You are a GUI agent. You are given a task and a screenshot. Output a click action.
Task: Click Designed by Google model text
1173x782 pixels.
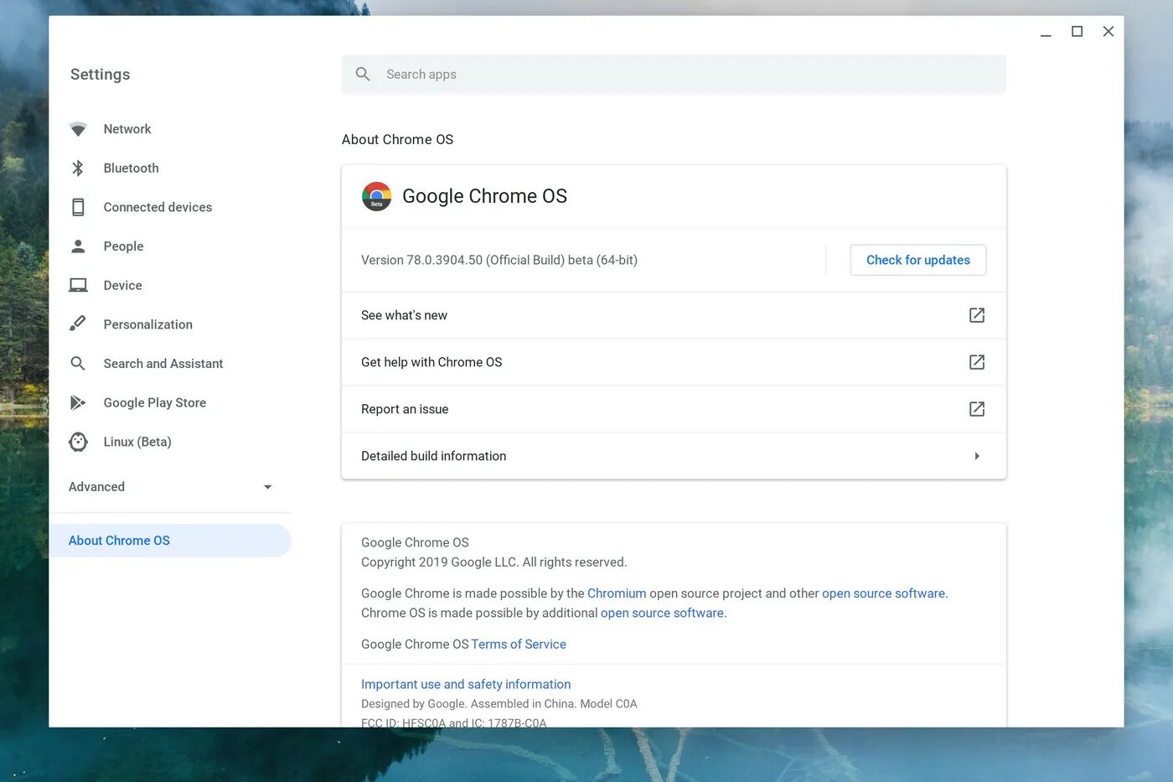click(x=499, y=704)
